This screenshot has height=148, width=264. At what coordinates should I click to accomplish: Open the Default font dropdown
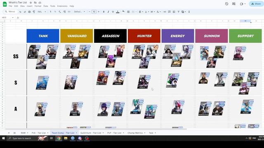(80, 12)
